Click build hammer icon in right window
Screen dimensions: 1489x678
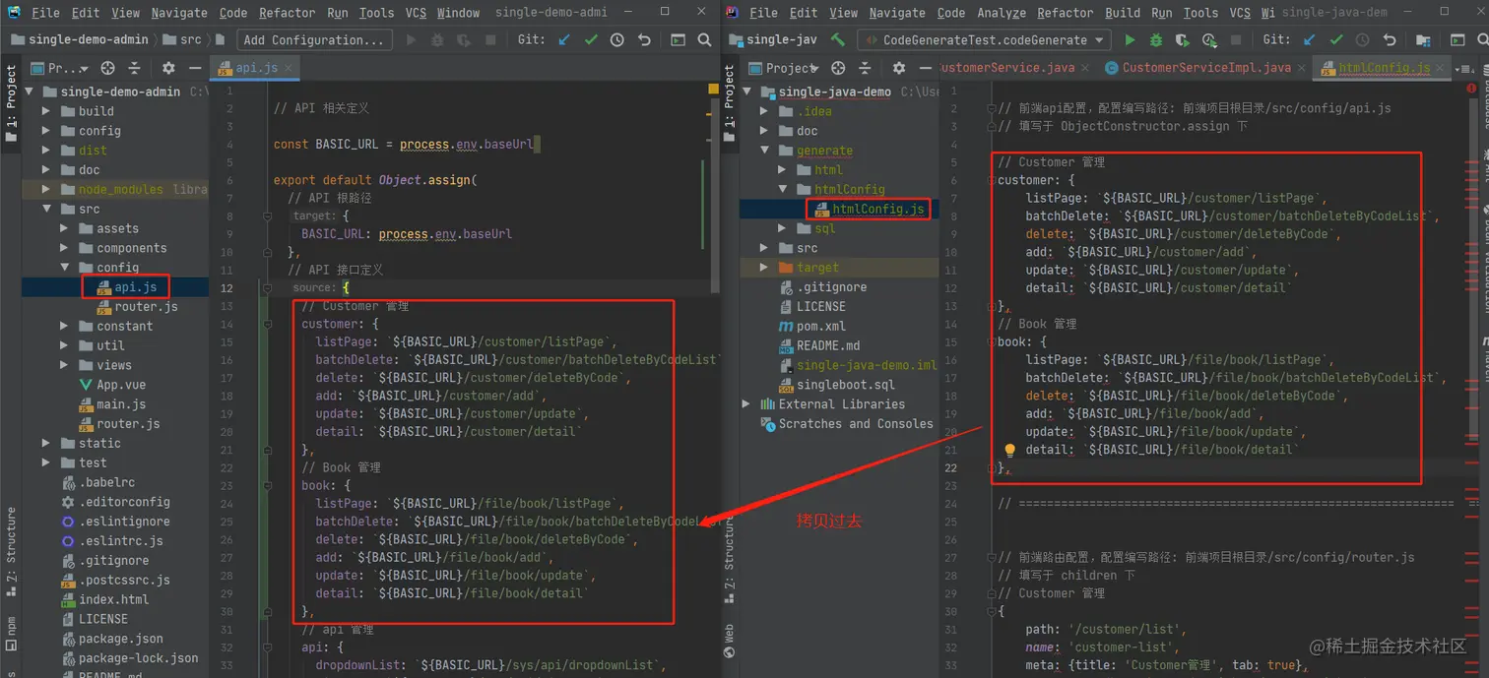(x=838, y=40)
